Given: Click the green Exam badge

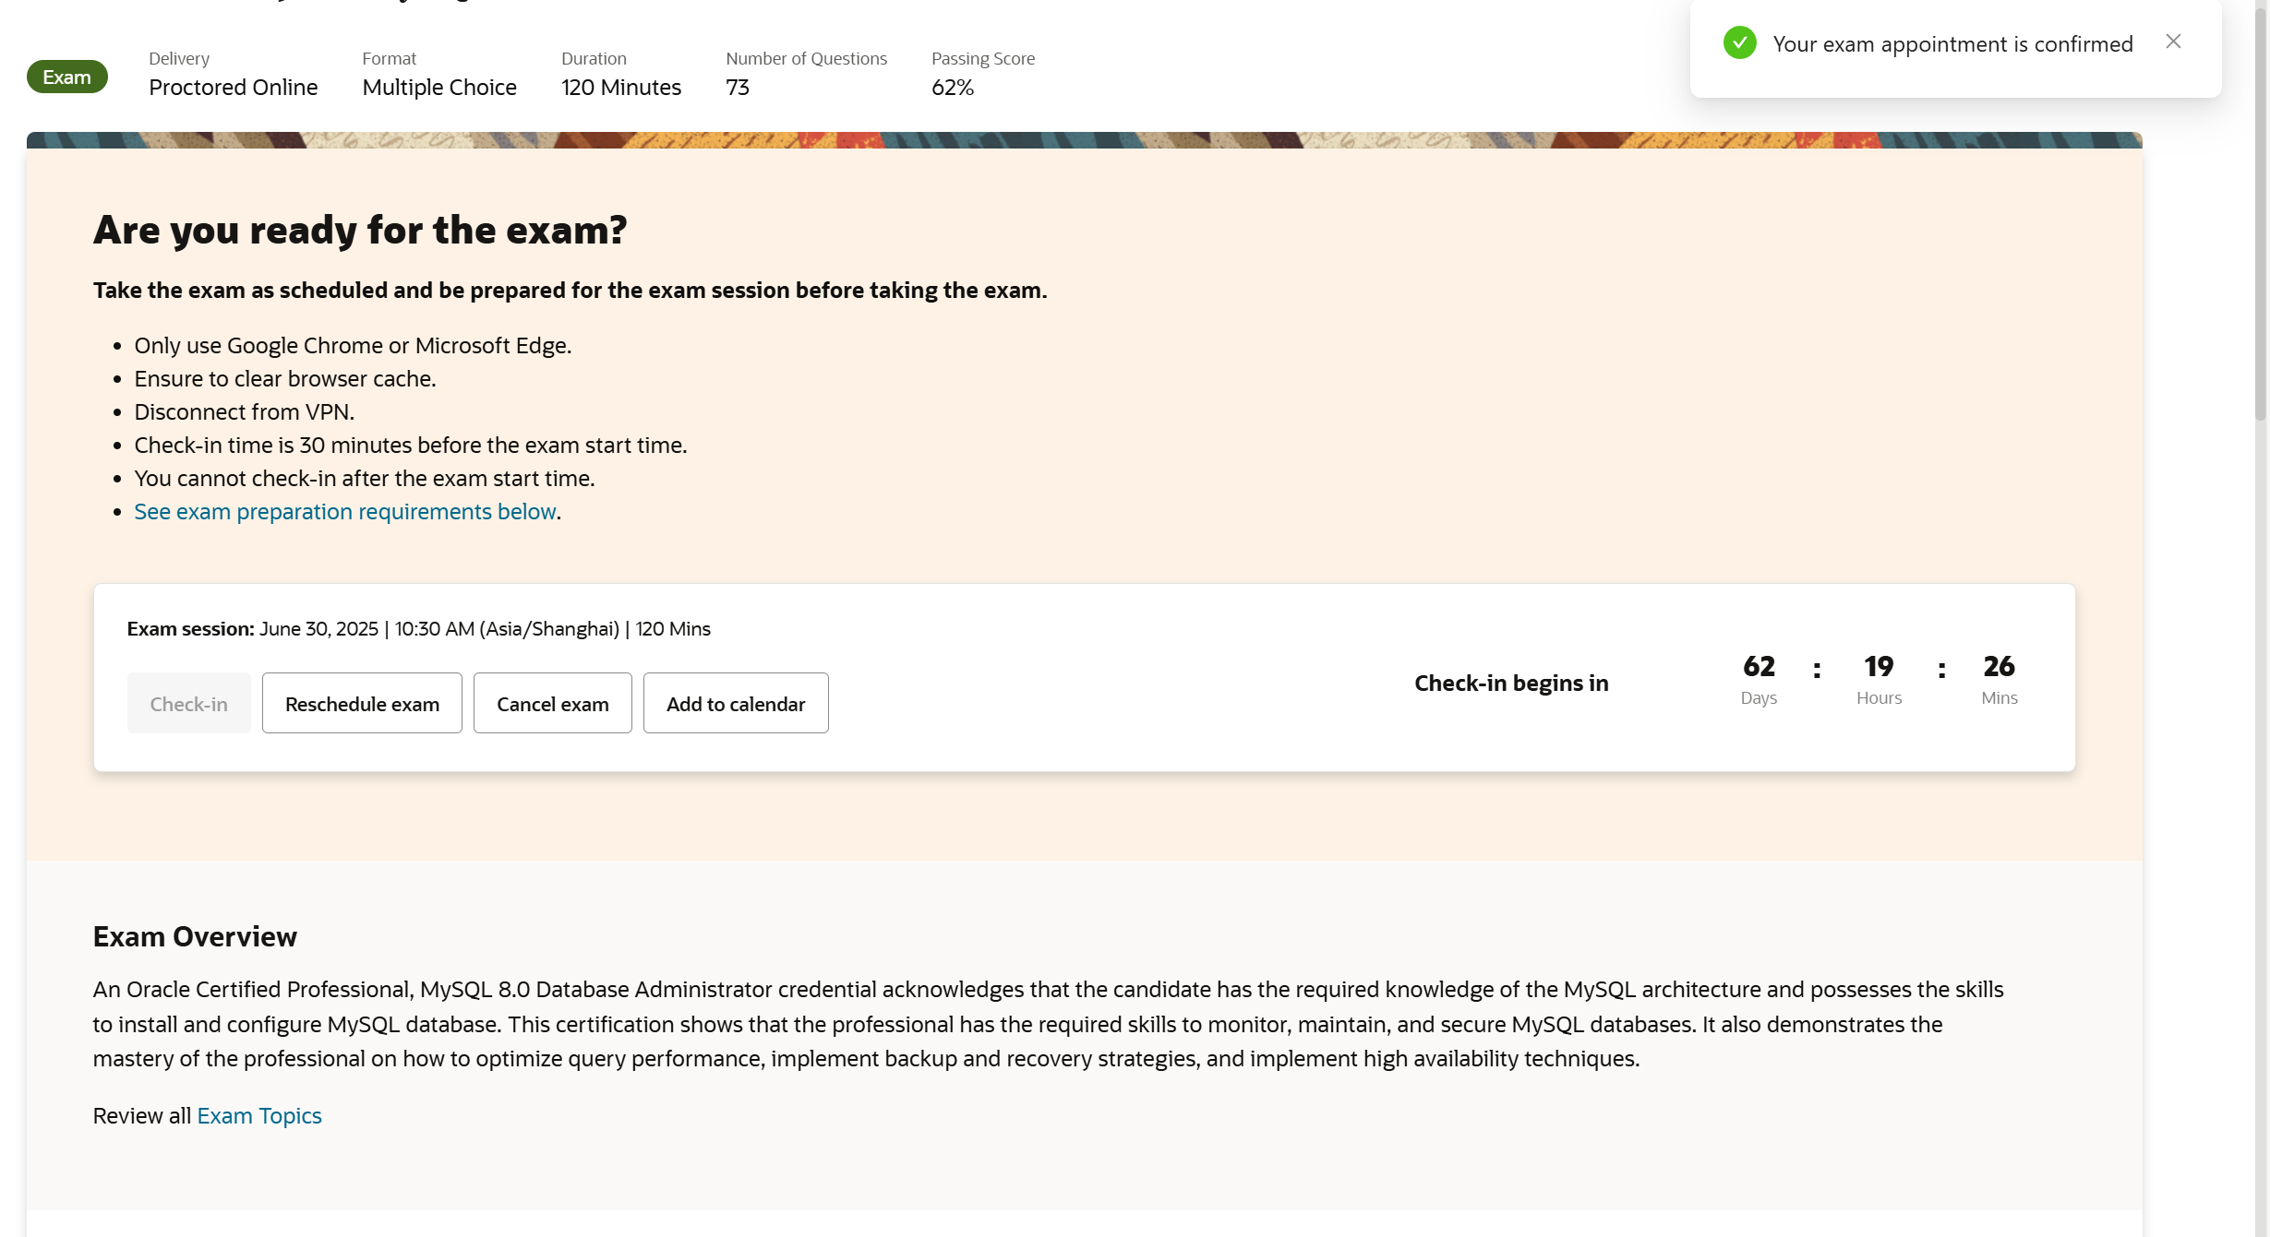Looking at the screenshot, I should pyautogui.click(x=66, y=77).
